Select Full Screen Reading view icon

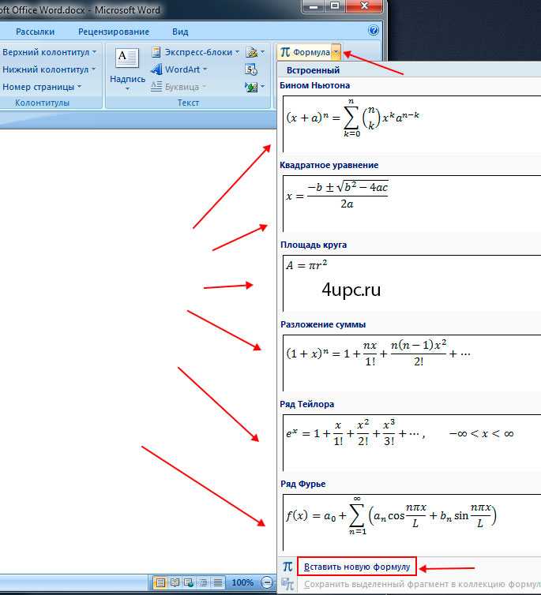coord(175,582)
